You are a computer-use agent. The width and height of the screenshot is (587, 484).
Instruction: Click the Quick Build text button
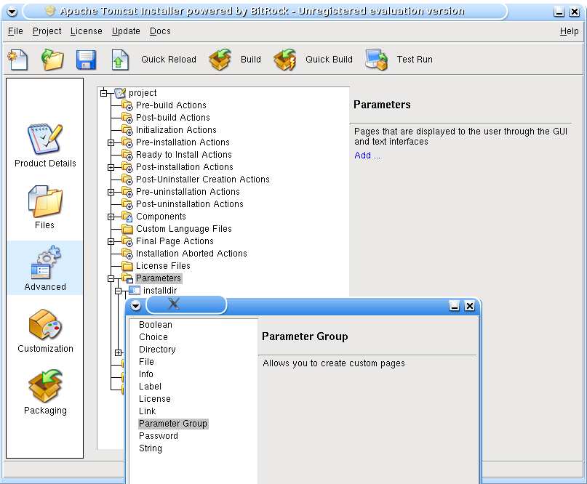click(329, 60)
